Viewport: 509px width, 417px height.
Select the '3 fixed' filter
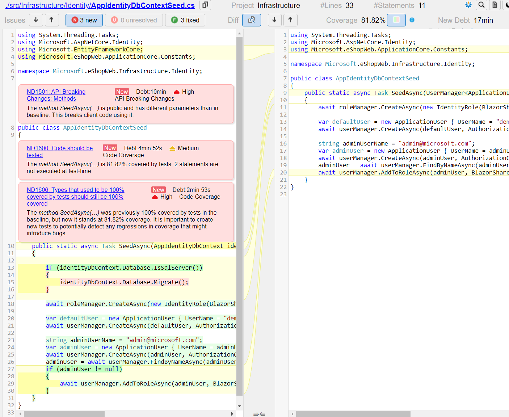(x=185, y=20)
